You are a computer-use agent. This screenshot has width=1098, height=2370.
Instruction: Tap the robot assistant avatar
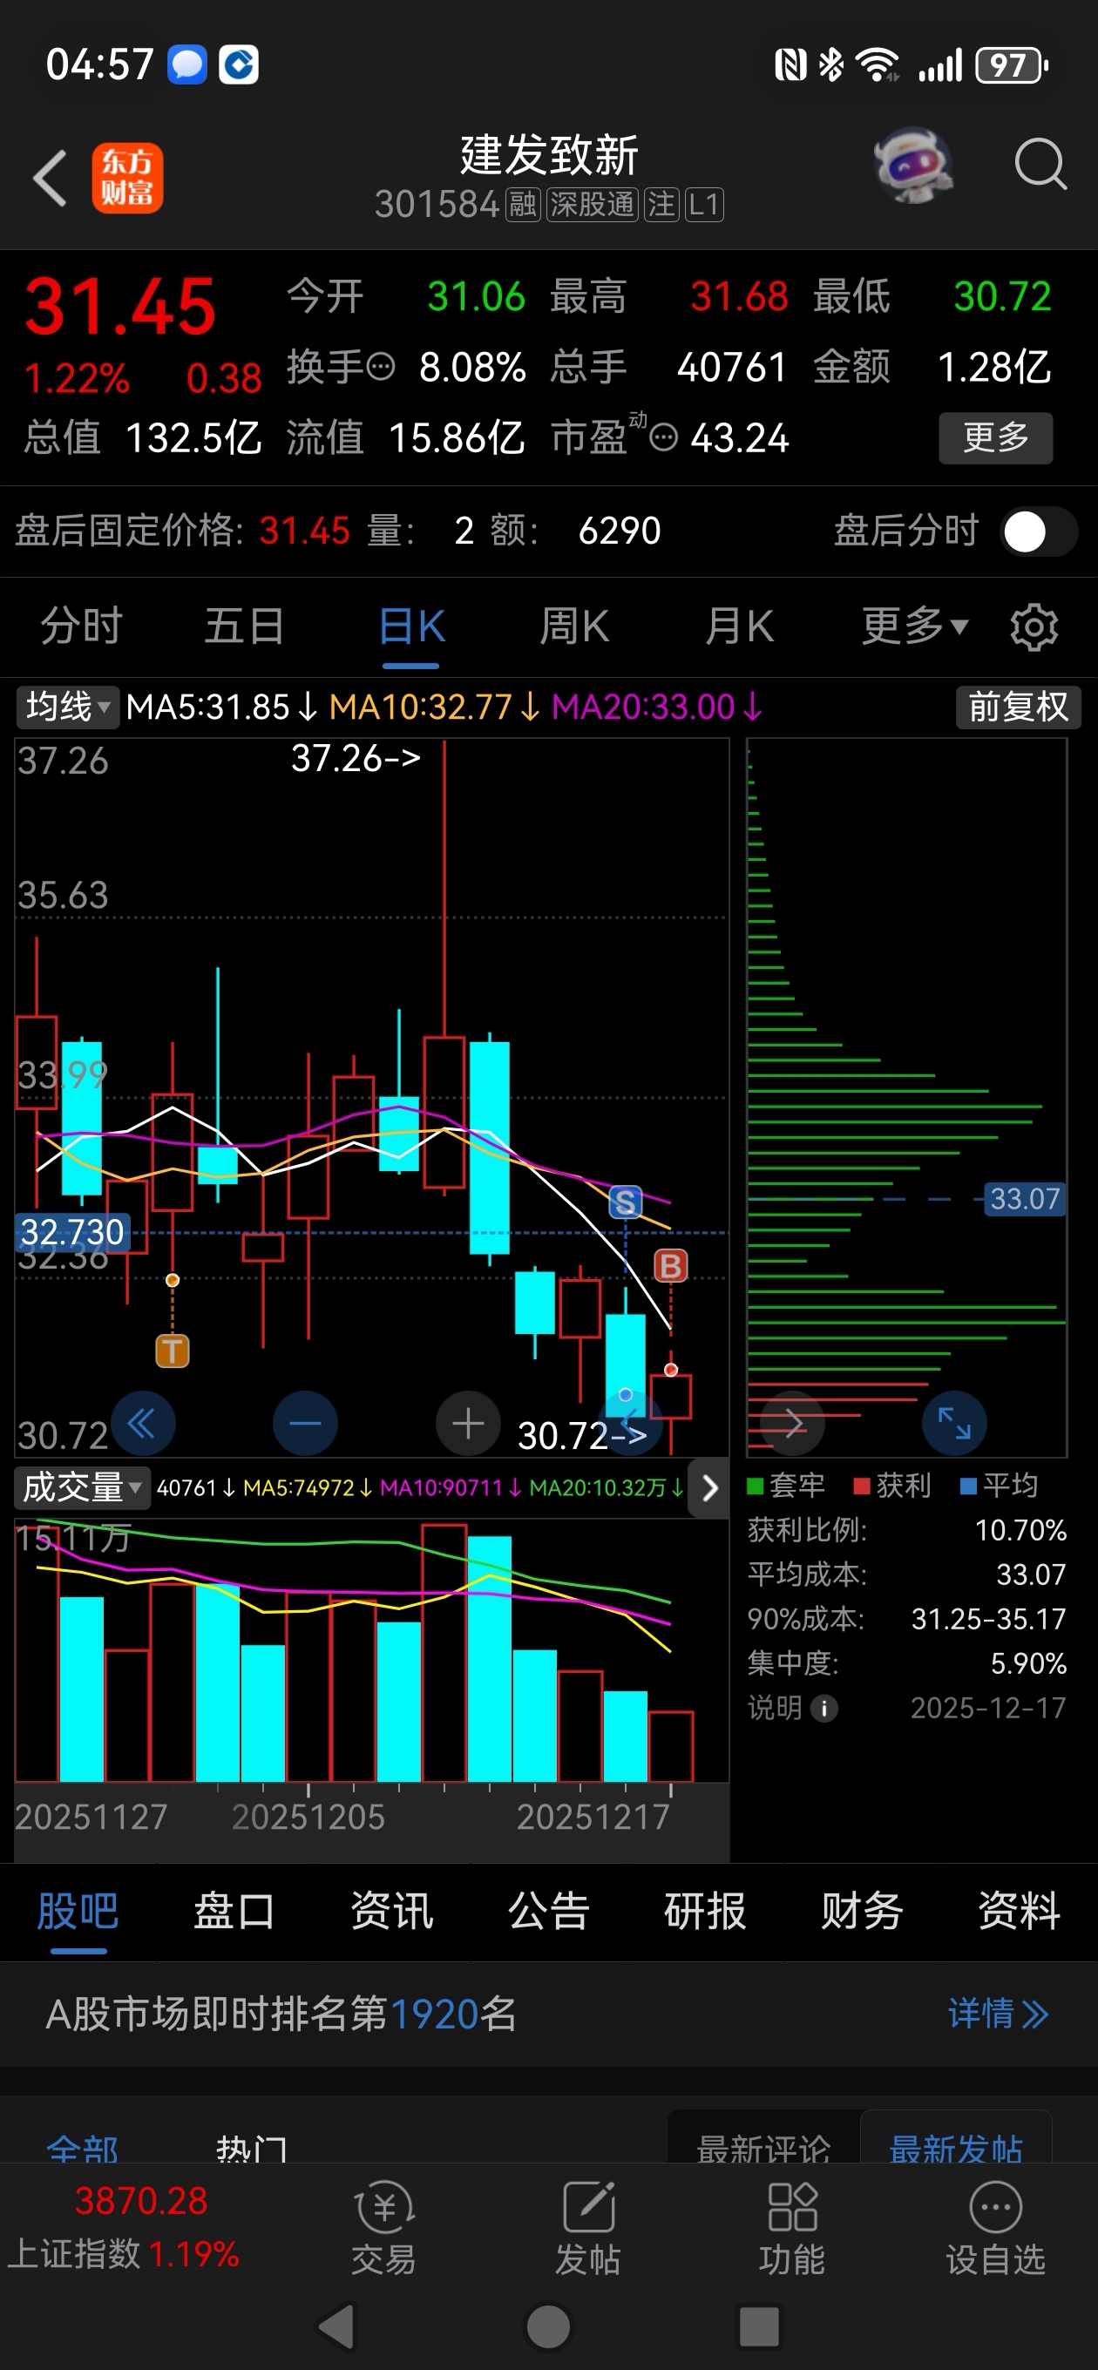(913, 166)
